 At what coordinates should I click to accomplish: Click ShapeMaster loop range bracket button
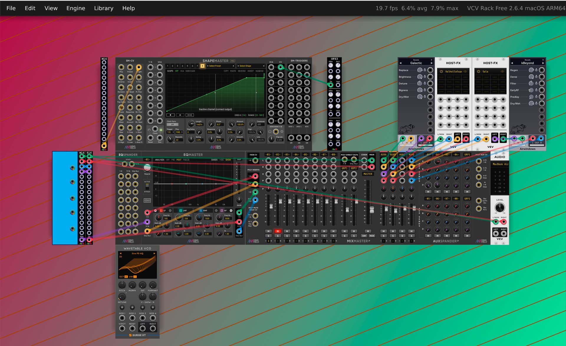(190, 115)
